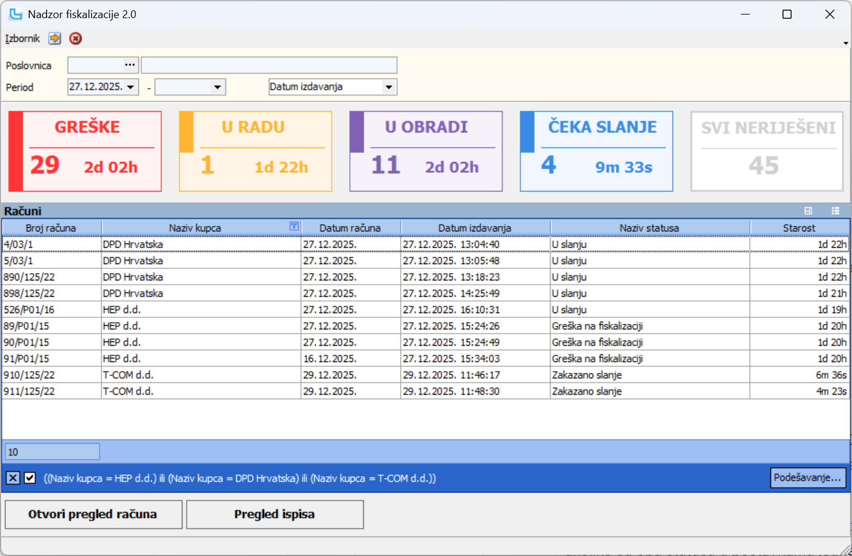Remove the filter using the X box
This screenshot has width=852, height=556.
[x=13, y=478]
